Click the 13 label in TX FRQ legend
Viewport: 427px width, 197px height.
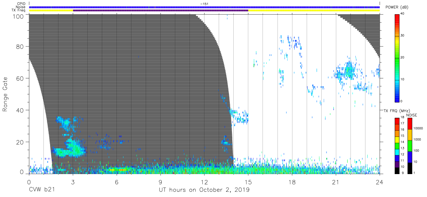[x=403, y=148]
